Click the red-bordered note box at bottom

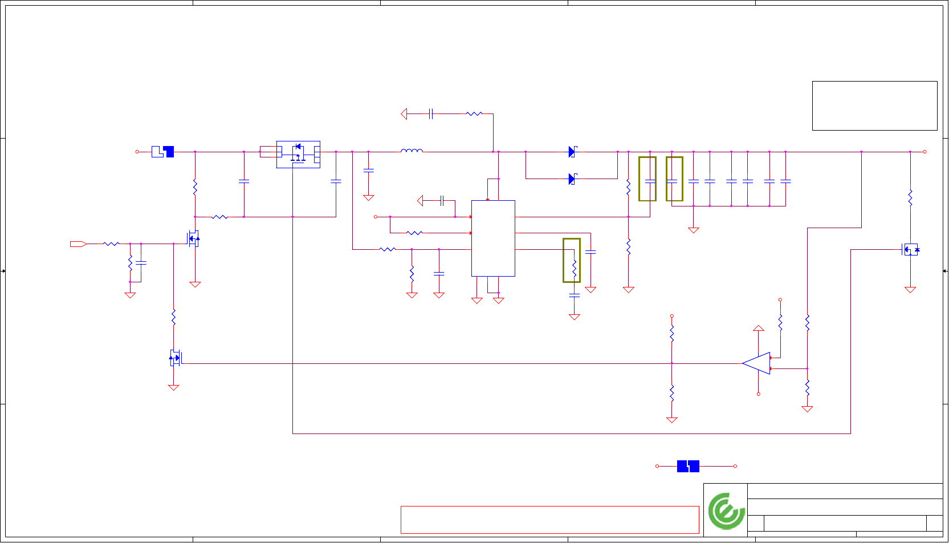[550, 520]
